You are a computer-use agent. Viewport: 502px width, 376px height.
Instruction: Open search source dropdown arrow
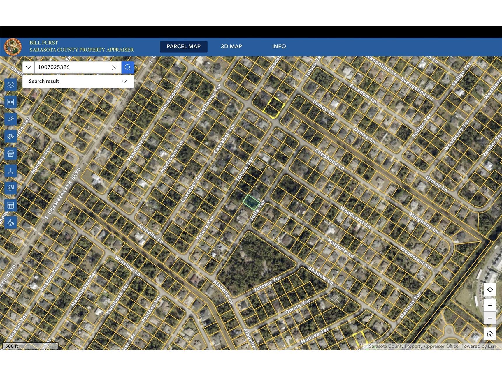pos(28,67)
